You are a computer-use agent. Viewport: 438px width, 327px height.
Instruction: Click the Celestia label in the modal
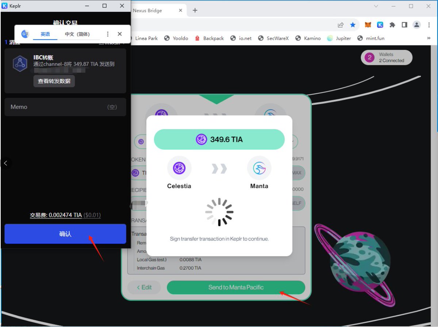tap(179, 186)
